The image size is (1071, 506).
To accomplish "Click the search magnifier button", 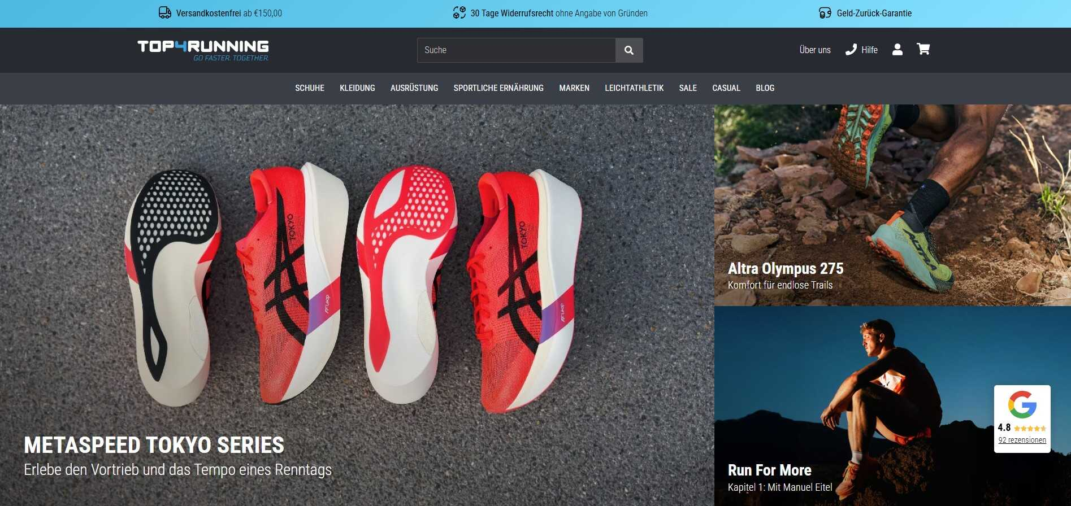I will [x=629, y=50].
